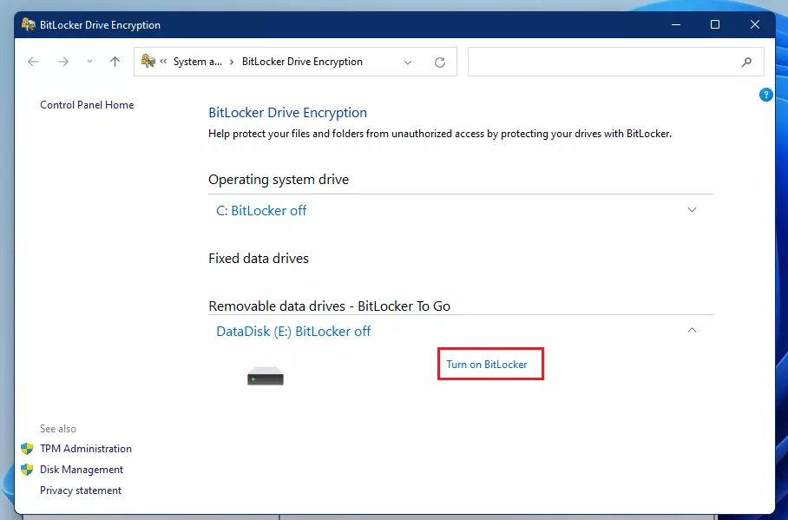
Task: Expand the C: drive BitLocker options chevron
Action: [692, 210]
